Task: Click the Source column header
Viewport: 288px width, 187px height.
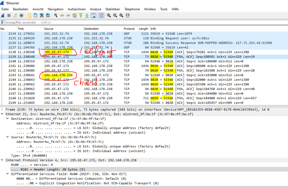Action: click(49, 29)
